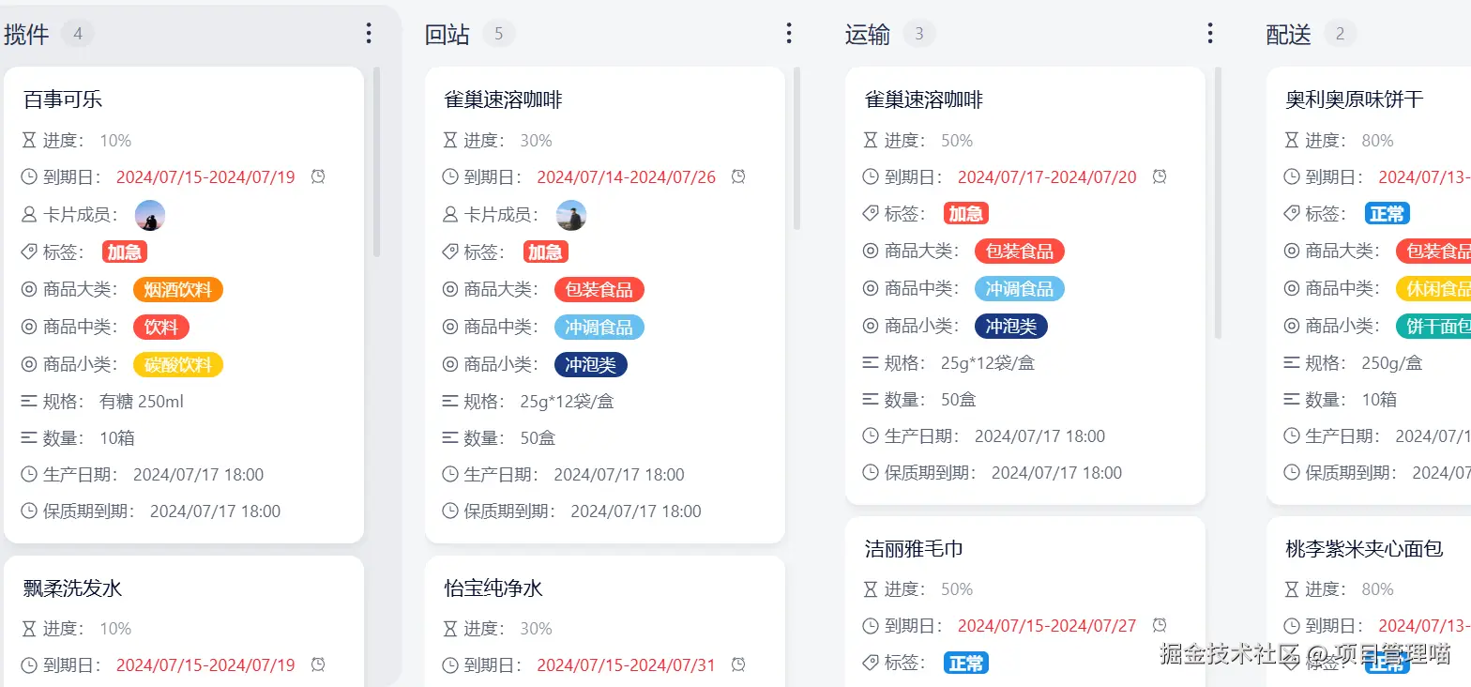
Task: Click 包装食品 tag on 回站 雀巢速溶咖啡 card
Action: [599, 289]
